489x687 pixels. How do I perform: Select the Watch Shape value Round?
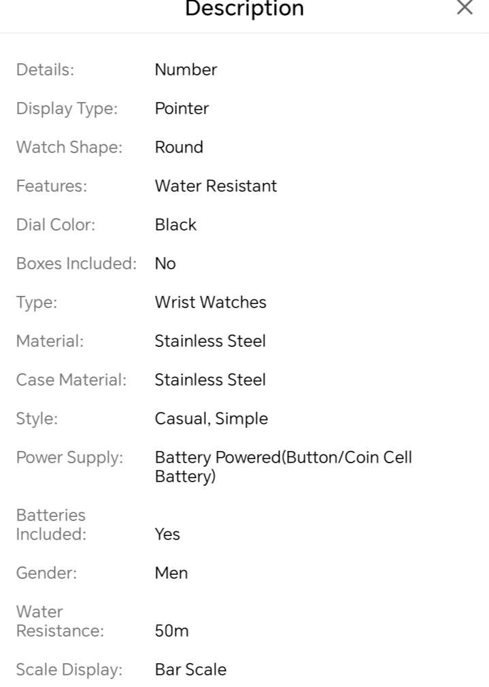tap(179, 147)
